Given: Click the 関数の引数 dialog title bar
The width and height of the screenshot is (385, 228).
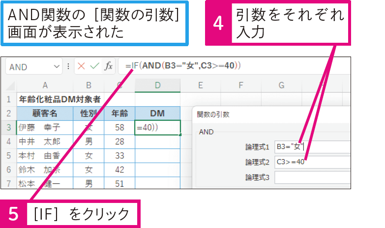Looking at the screenshot, I should pos(271,114).
